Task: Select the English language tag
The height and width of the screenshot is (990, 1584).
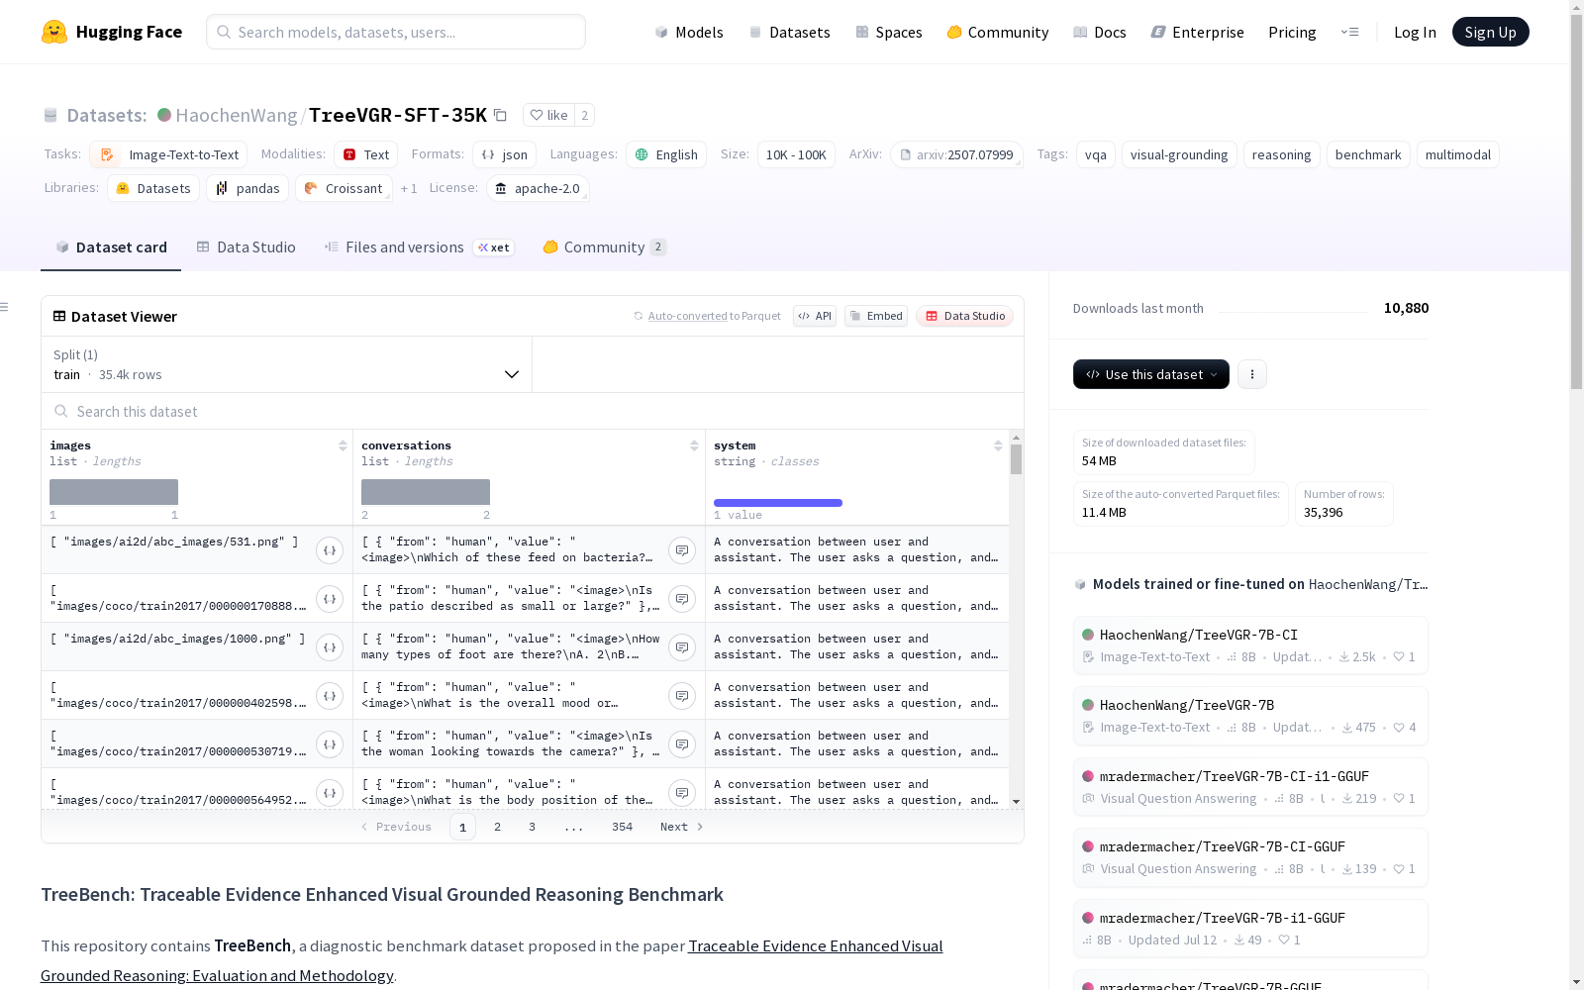Action: (666, 154)
